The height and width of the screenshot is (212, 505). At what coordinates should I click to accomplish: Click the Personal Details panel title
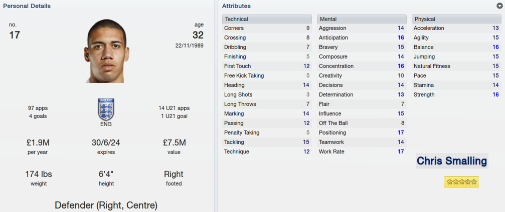(x=27, y=6)
